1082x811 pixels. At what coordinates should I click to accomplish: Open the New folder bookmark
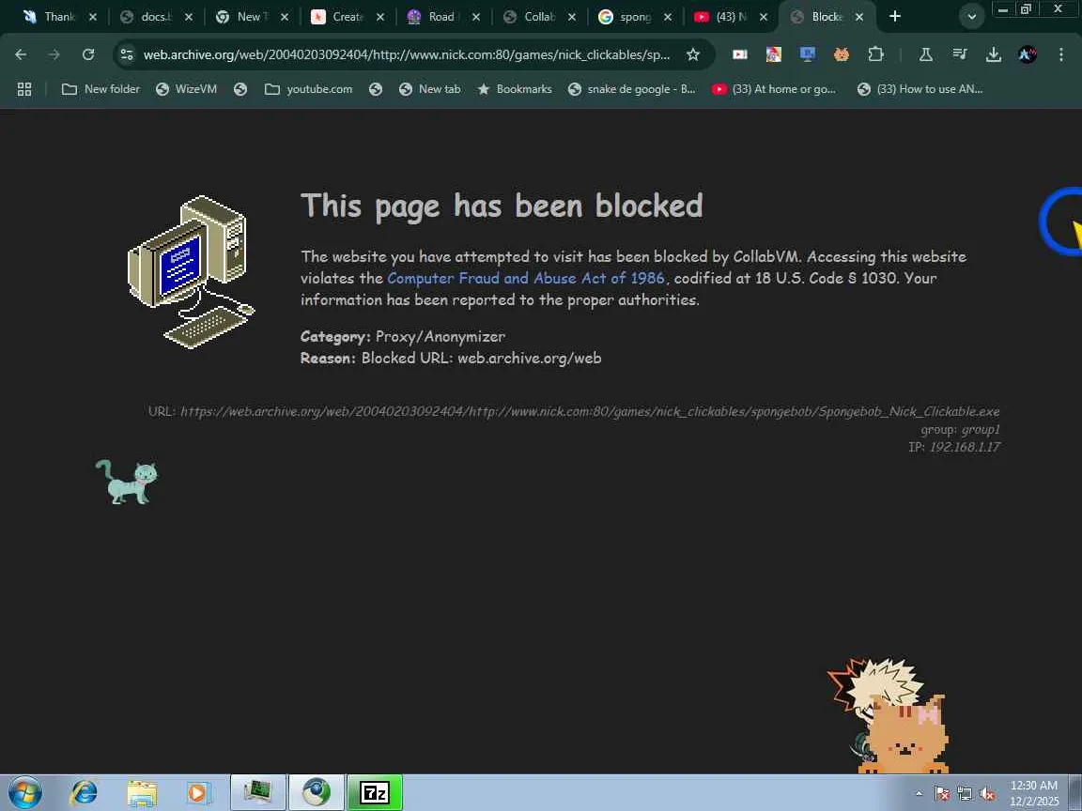point(100,89)
